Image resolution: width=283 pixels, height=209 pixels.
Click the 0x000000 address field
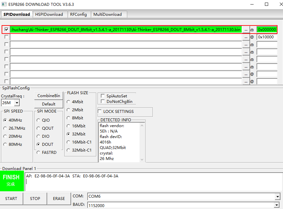[x=267, y=30]
